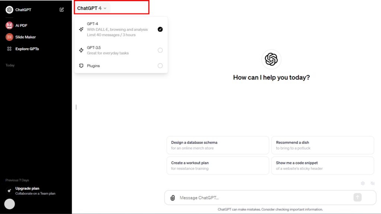
Task: Click 'Collaborate on a Team plan' text
Action: [35, 193]
